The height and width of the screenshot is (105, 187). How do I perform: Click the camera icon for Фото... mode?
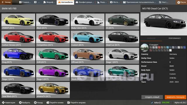tap(111, 2)
